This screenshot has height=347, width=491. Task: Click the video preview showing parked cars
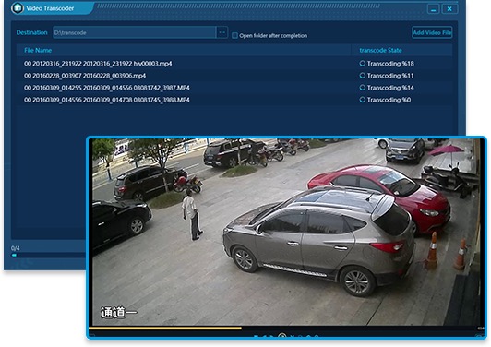coord(285,232)
